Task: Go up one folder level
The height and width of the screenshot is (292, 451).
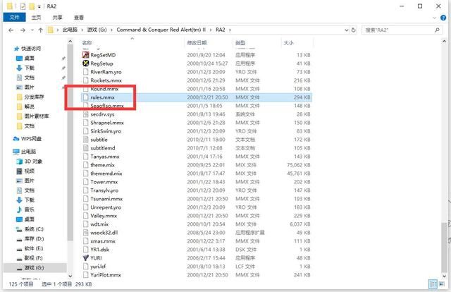Action: tap(41, 30)
